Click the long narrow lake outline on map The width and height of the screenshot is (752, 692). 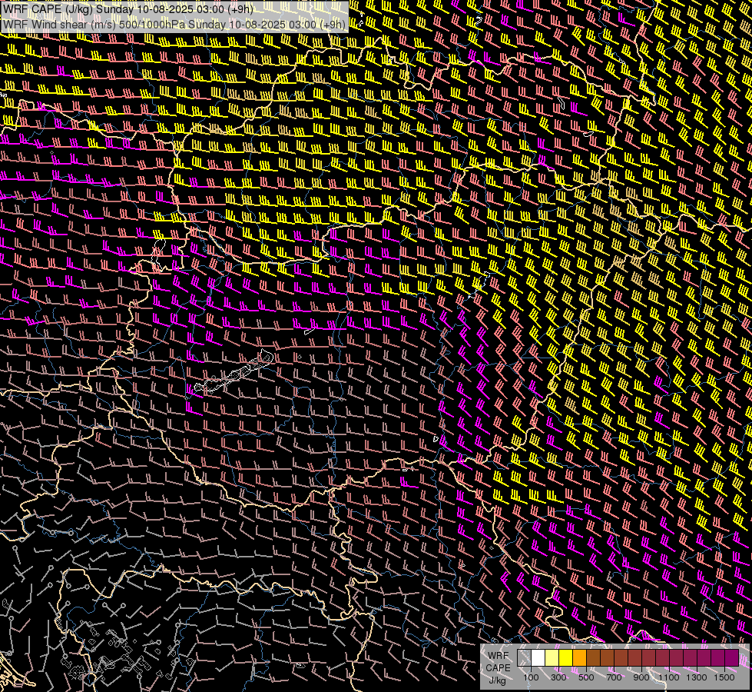pyautogui.click(x=234, y=372)
